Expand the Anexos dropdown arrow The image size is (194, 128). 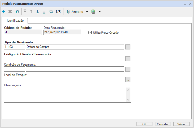(x=87, y=12)
